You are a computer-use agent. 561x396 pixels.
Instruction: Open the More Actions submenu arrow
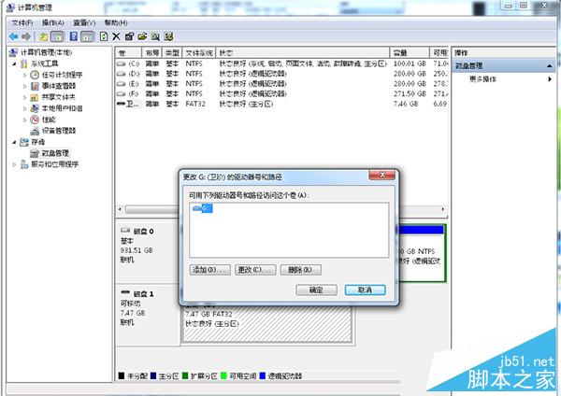coord(550,79)
